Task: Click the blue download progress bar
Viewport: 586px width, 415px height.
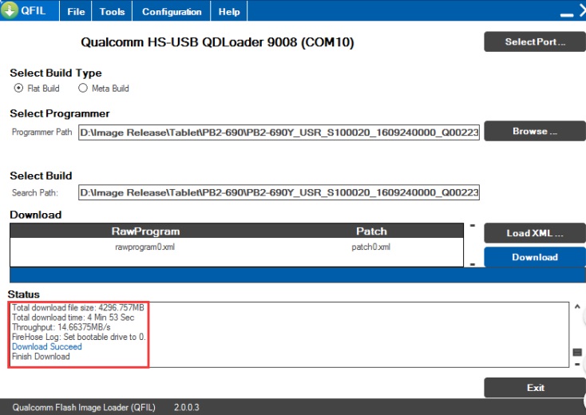Action: 298,275
